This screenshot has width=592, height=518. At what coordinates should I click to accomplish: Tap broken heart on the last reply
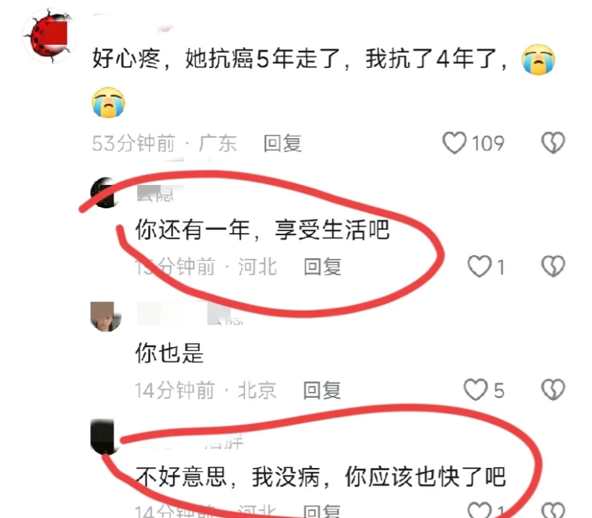[x=553, y=510]
